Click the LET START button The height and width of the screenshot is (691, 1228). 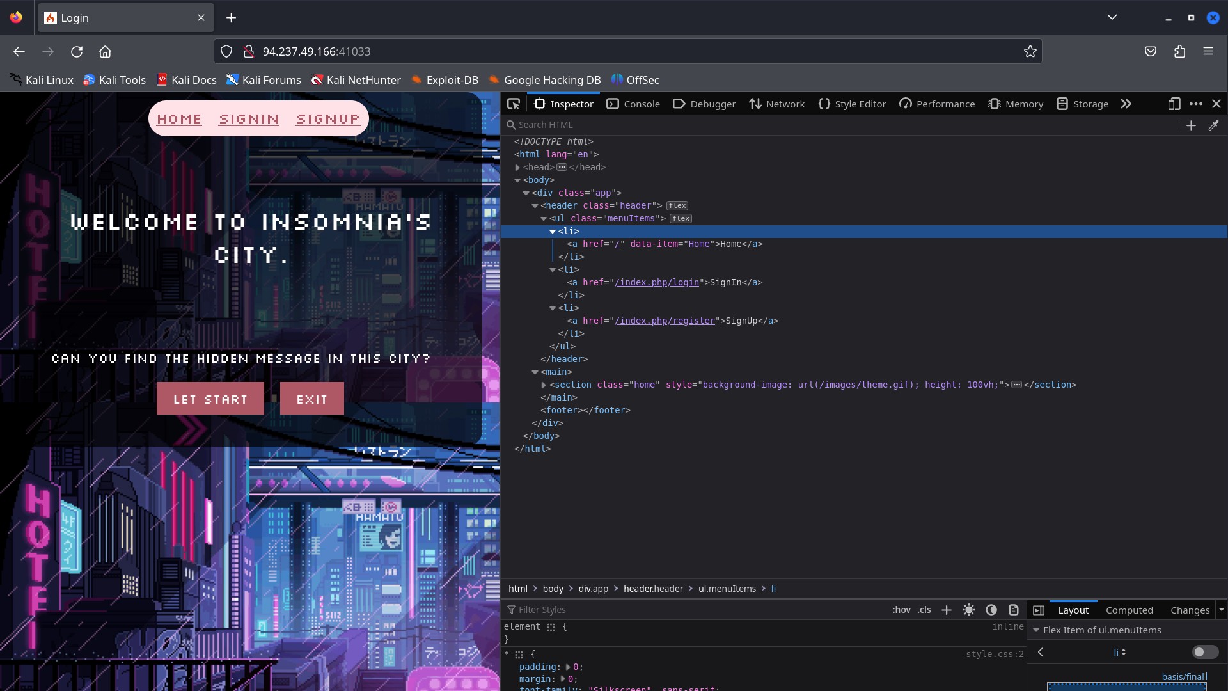coord(210,398)
